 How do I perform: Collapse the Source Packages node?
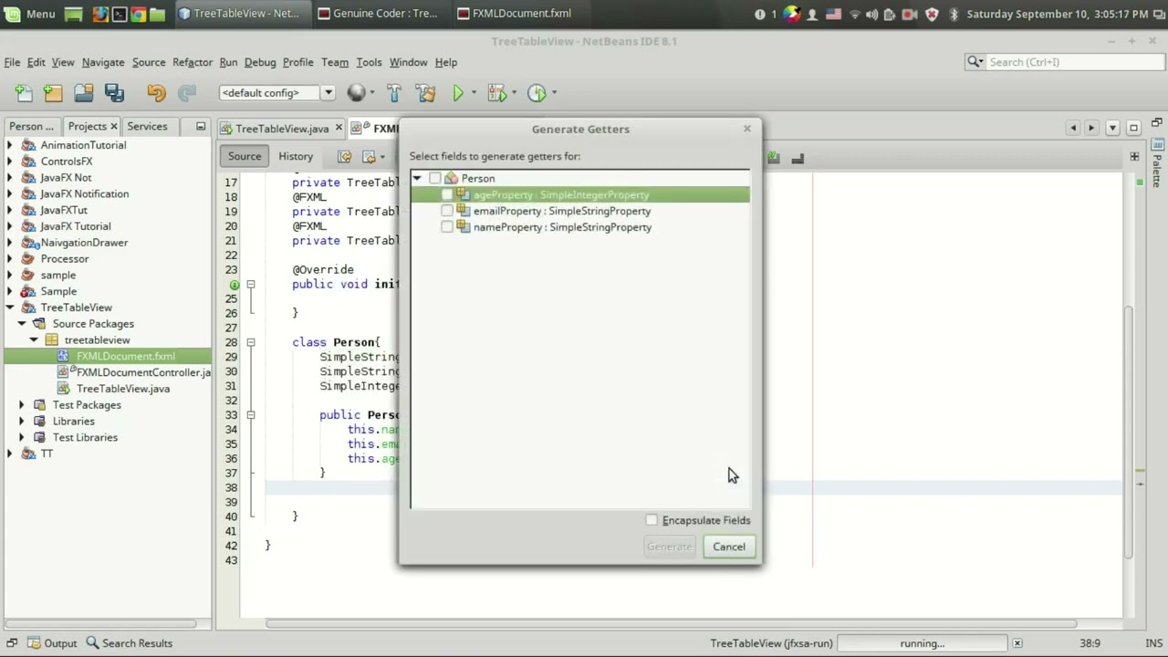pyautogui.click(x=22, y=324)
